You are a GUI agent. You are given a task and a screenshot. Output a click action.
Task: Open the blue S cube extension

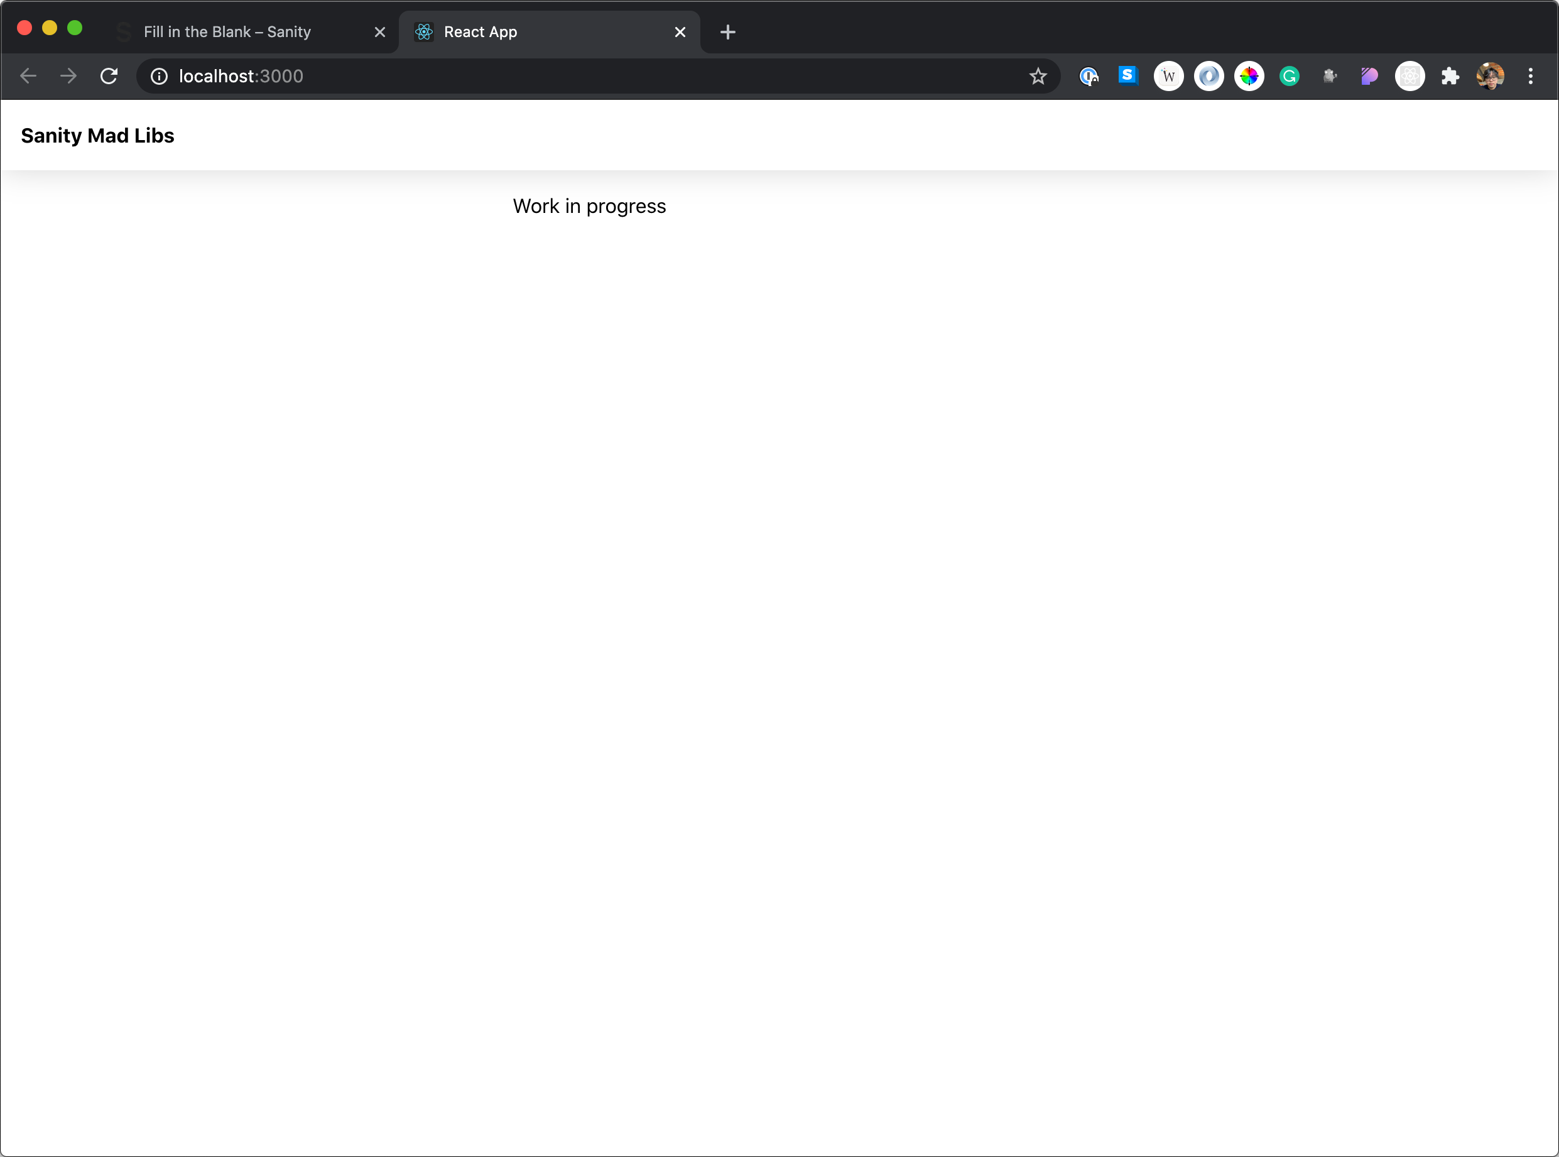coord(1127,75)
